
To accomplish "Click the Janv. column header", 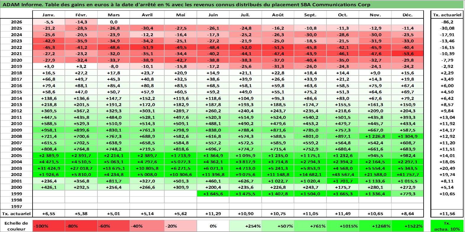I will (49, 15).
